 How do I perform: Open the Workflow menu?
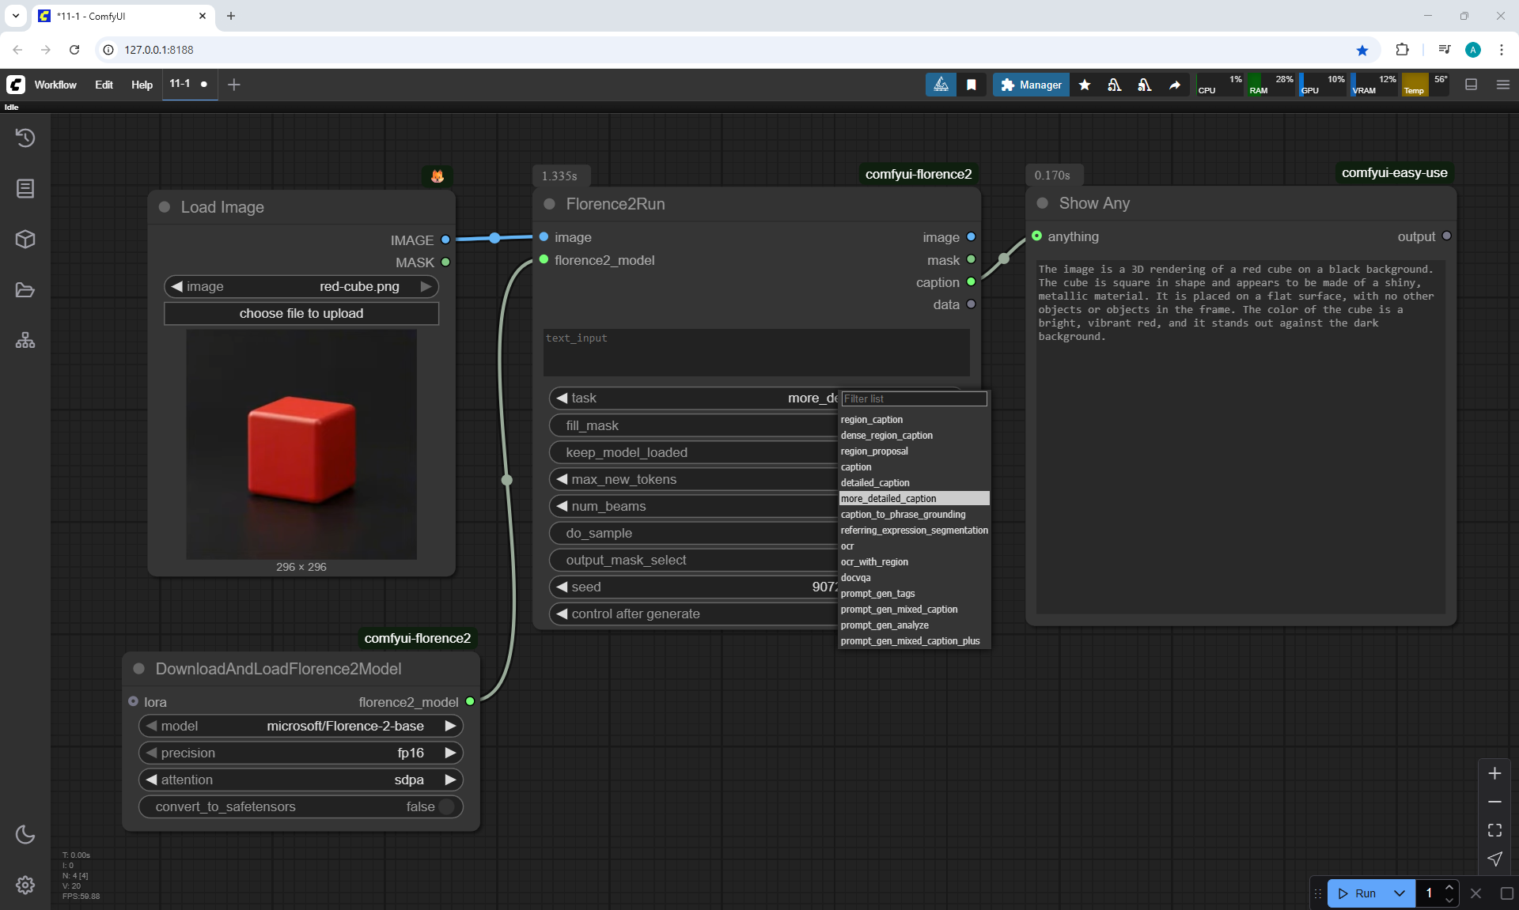pyautogui.click(x=55, y=85)
